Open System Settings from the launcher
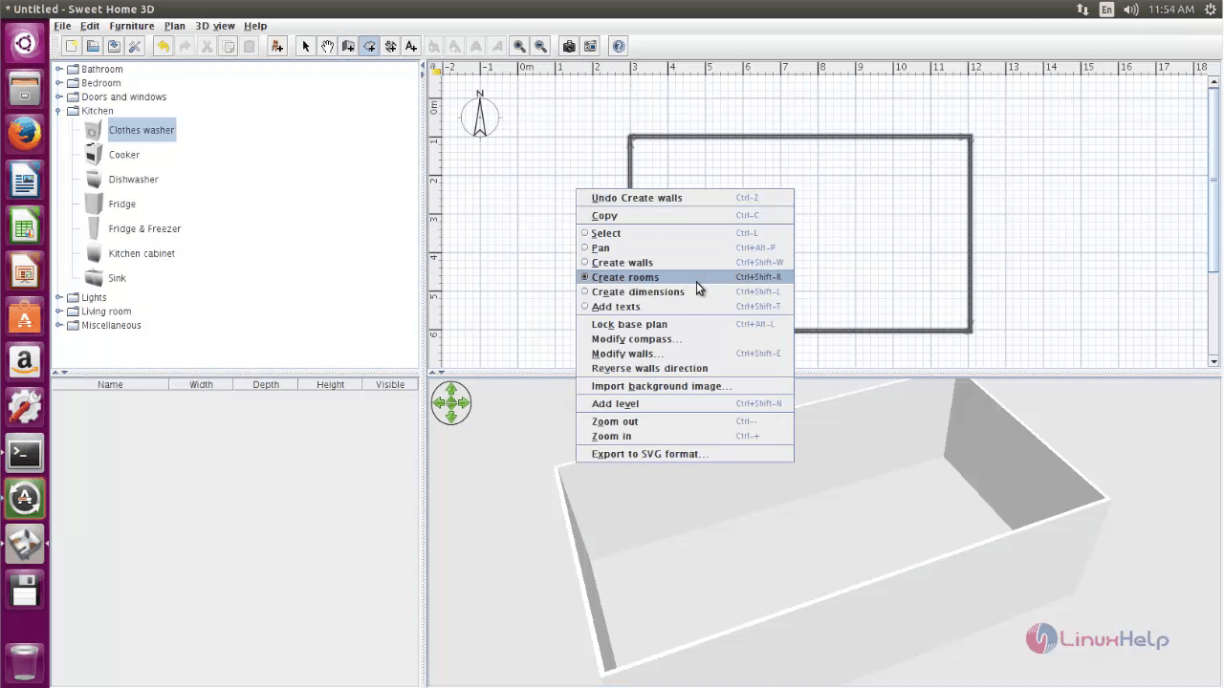Screen dimensions: 1224x688 tap(25, 407)
